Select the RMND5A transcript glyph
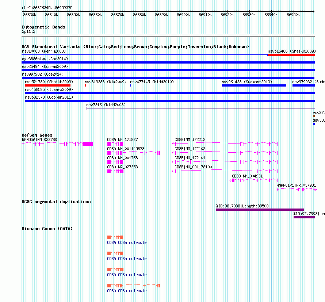This screenshot has height=302, width=325. [57, 144]
